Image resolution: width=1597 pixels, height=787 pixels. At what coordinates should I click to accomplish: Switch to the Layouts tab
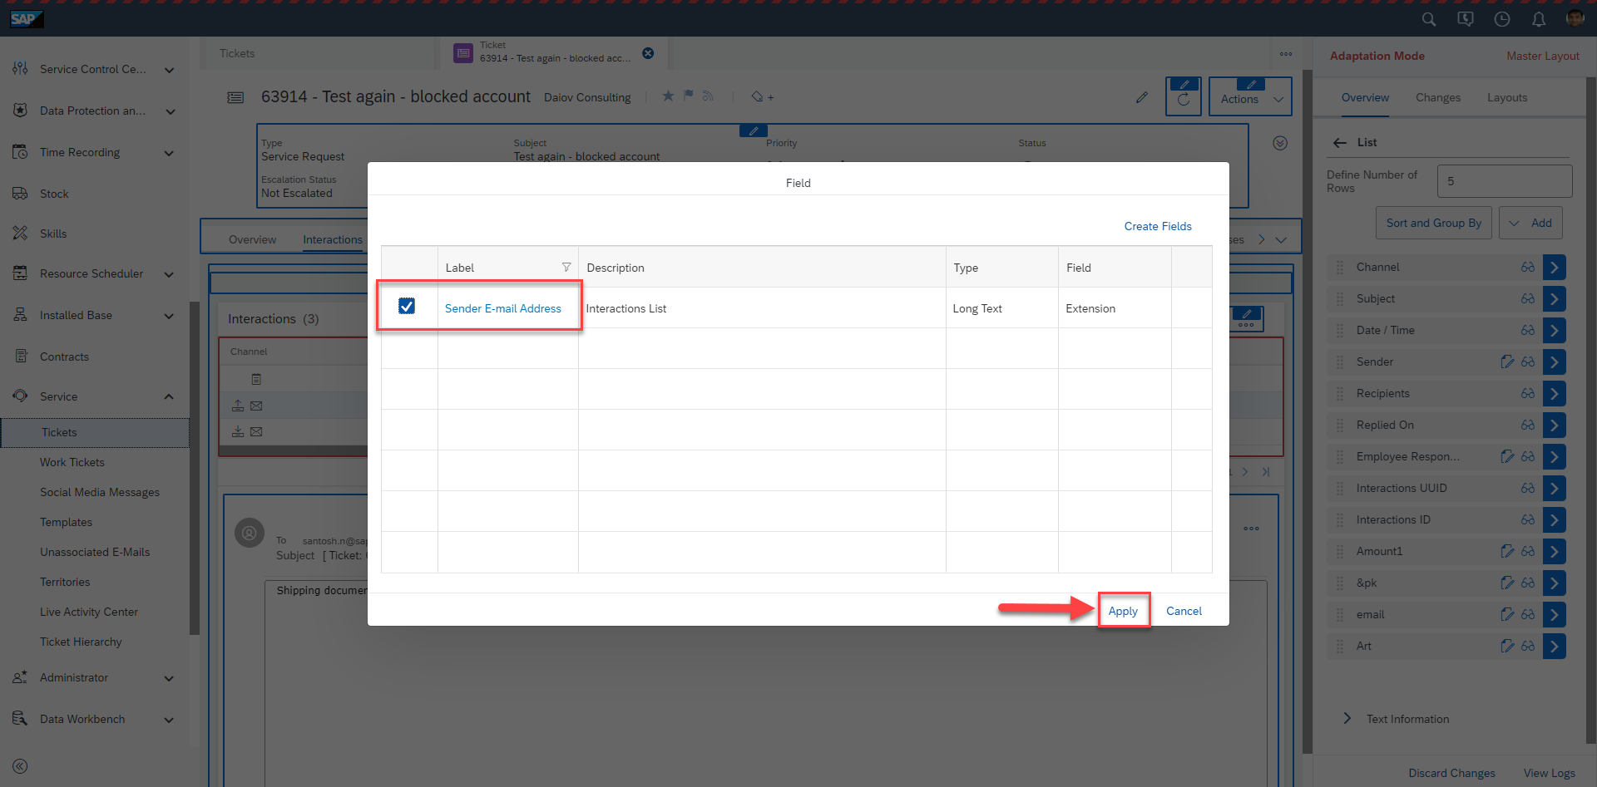click(x=1507, y=97)
